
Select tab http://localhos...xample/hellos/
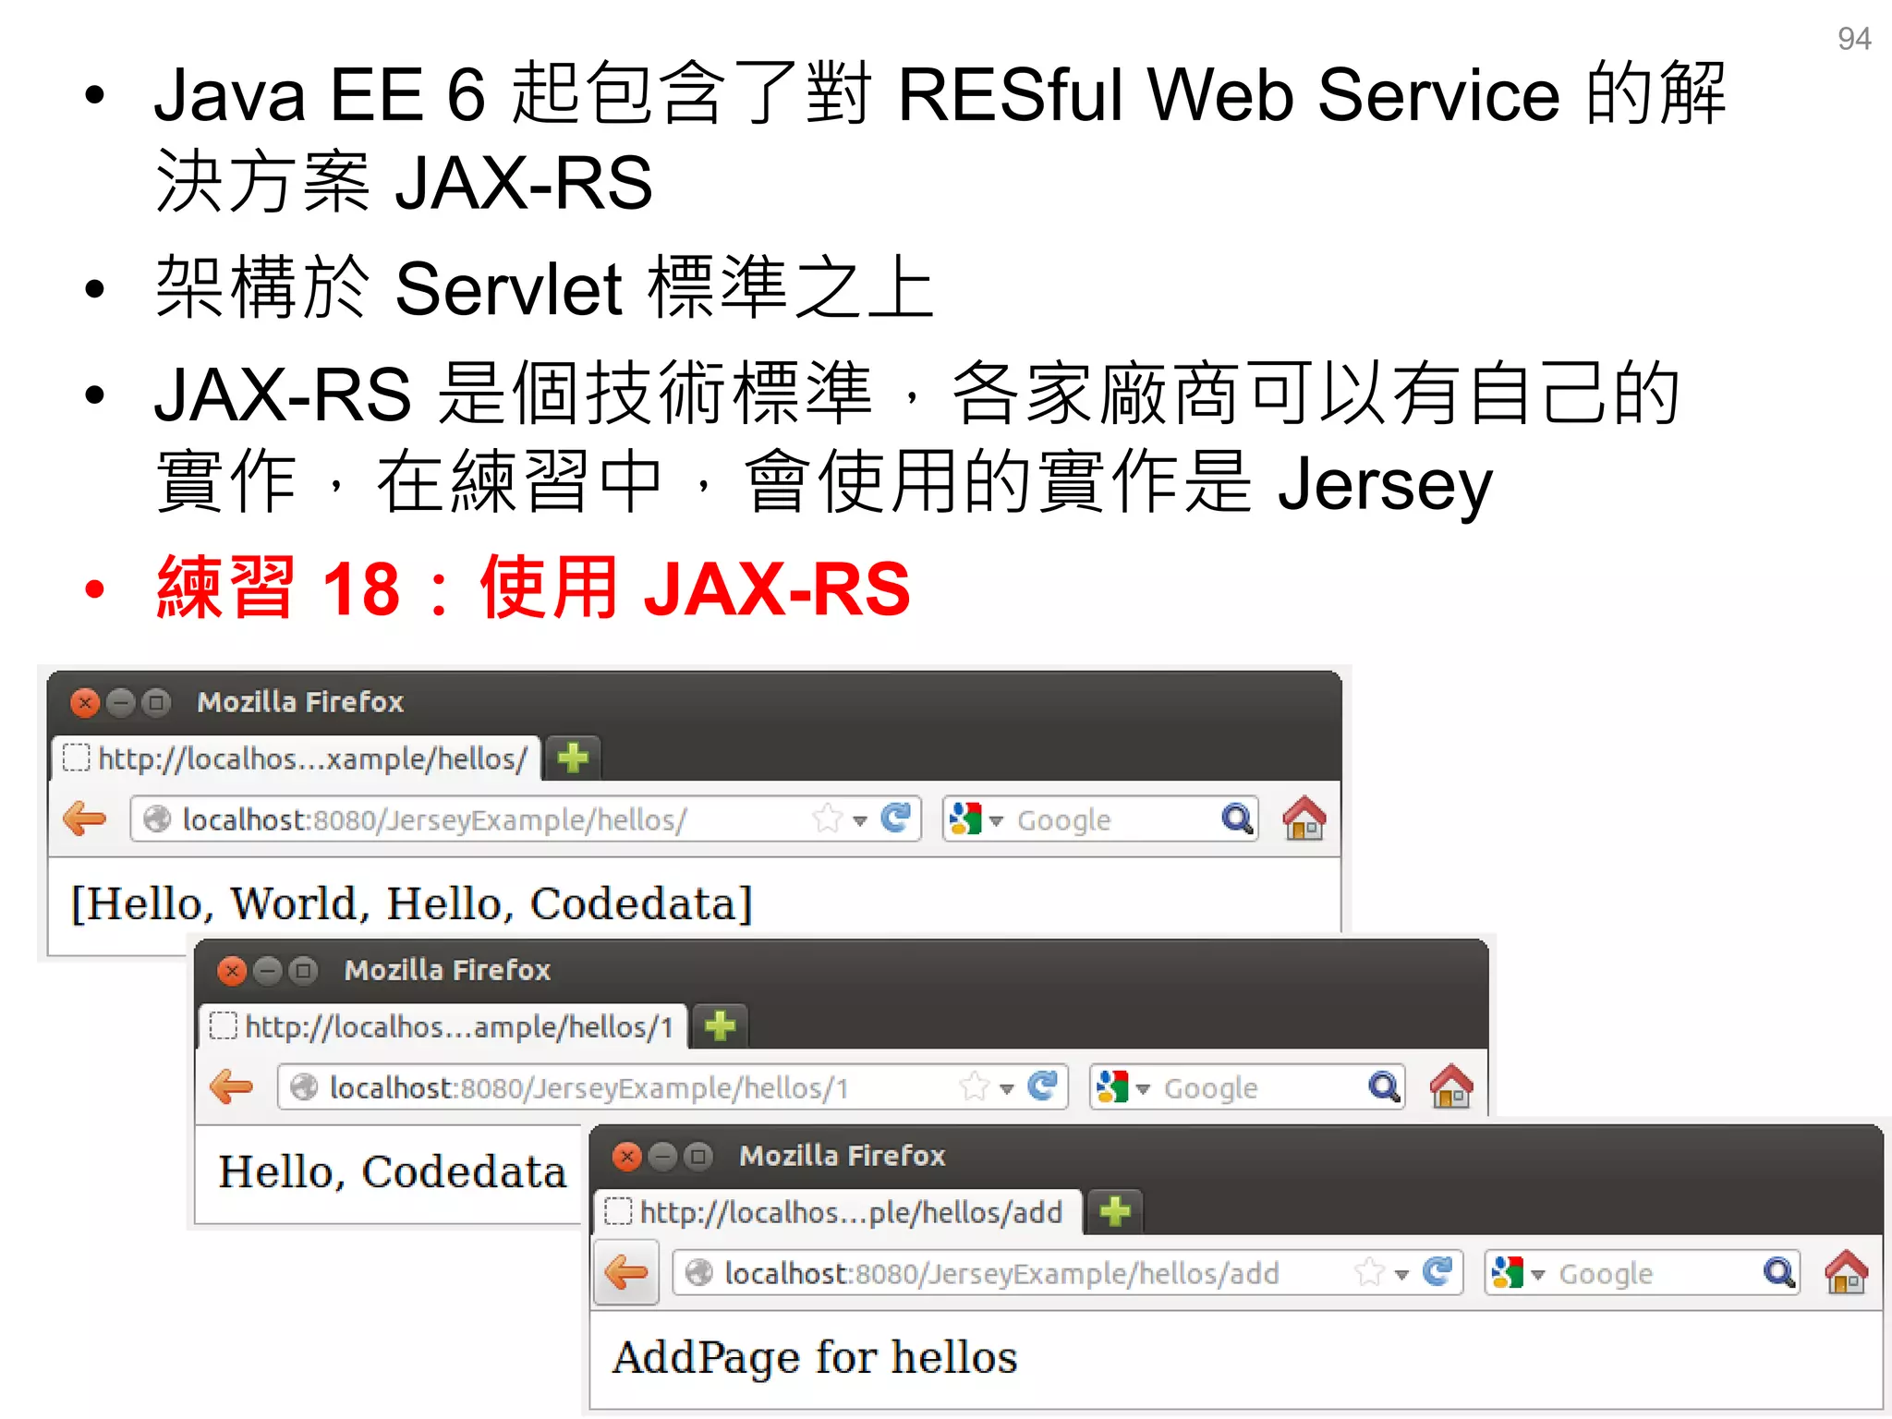click(x=296, y=758)
